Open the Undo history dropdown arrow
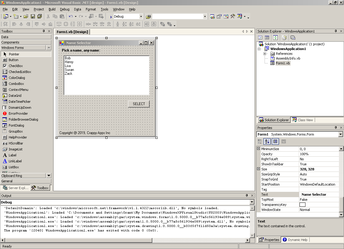Image resolution: width=344 pixels, height=249 pixels. pos(76,16)
